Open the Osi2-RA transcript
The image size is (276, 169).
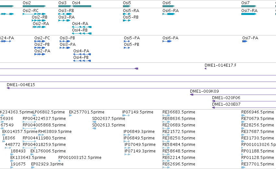coord(39,27)
